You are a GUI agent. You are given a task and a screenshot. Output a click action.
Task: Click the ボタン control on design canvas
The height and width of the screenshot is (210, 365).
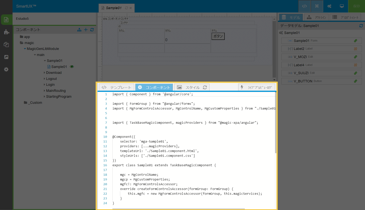point(218,36)
